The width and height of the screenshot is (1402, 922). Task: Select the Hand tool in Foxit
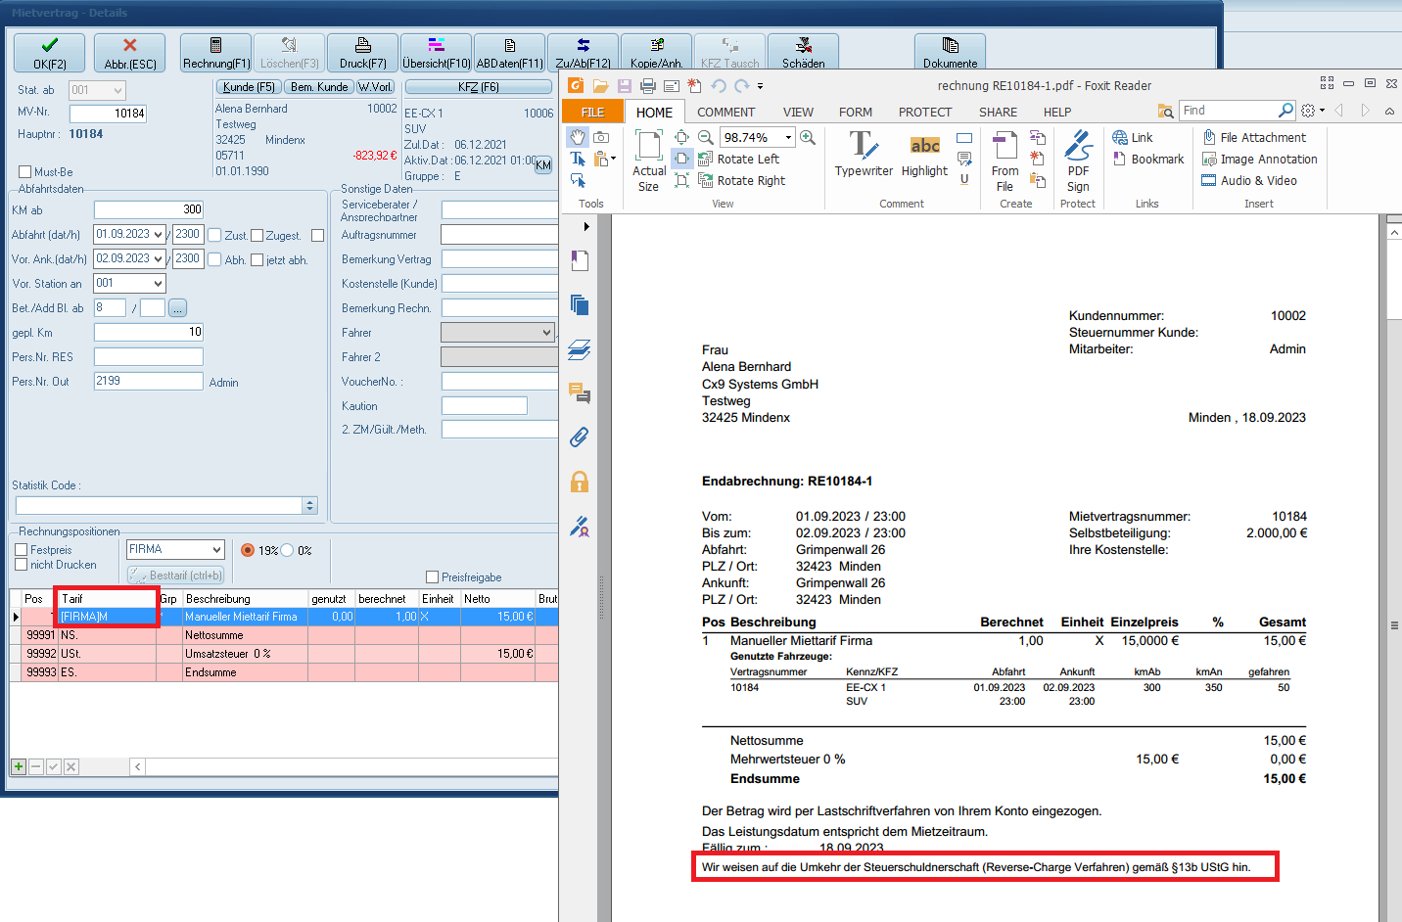click(x=578, y=137)
